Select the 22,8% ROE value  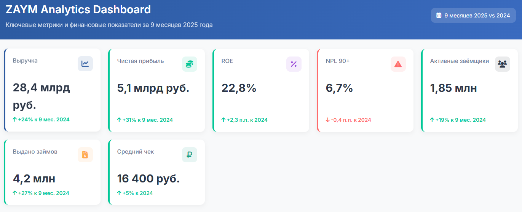[239, 88]
